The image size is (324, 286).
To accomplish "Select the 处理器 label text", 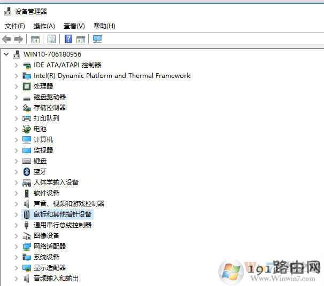I will (43, 86).
